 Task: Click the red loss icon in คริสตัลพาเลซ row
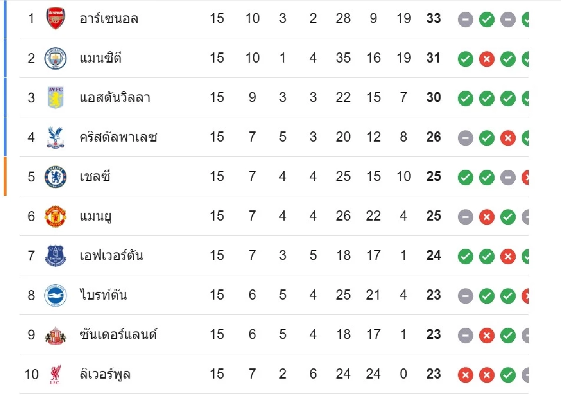coord(508,138)
